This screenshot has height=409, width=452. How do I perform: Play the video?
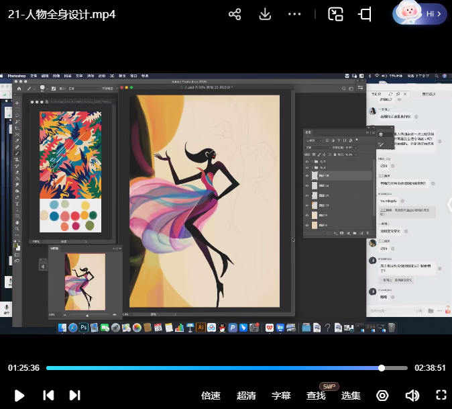click(19, 395)
